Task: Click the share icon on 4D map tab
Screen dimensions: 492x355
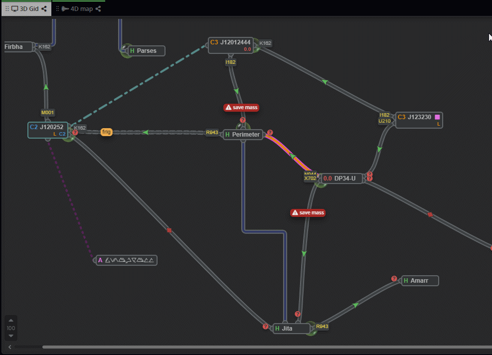Action: pyautogui.click(x=98, y=9)
